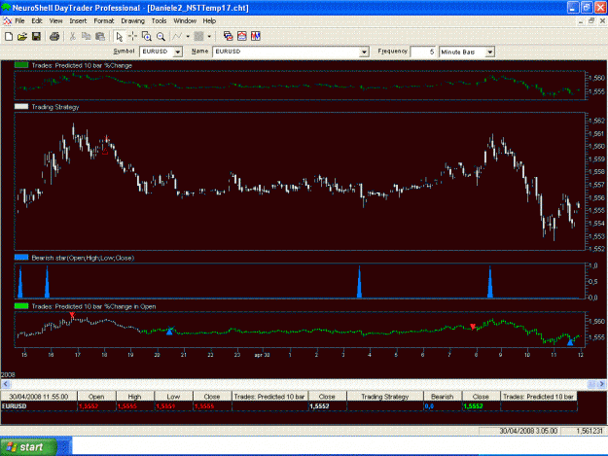This screenshot has width=608, height=456.
Task: Click the line drawing tool icon
Action: point(177,36)
